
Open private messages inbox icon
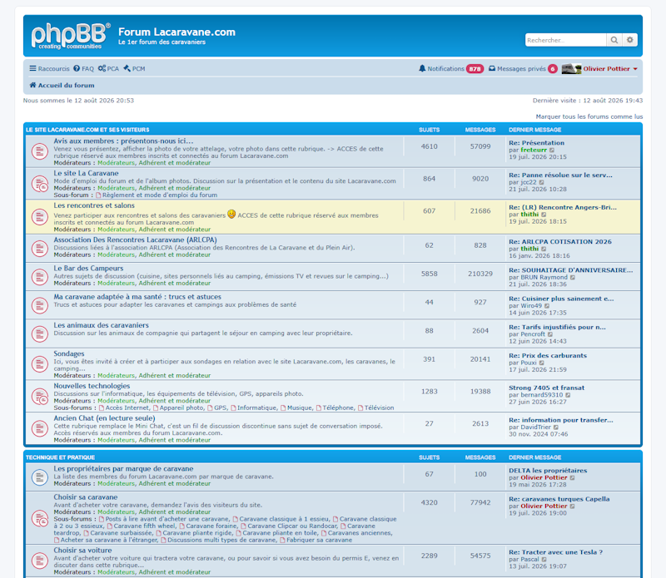492,68
